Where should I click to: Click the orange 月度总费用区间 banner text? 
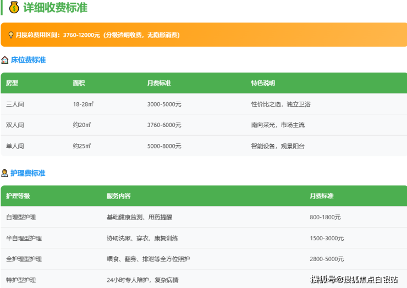tap(97, 35)
